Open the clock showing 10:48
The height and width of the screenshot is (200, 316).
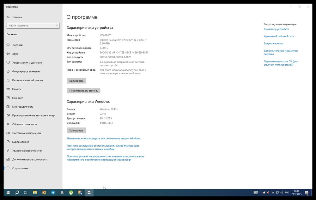pyautogui.click(x=296, y=192)
